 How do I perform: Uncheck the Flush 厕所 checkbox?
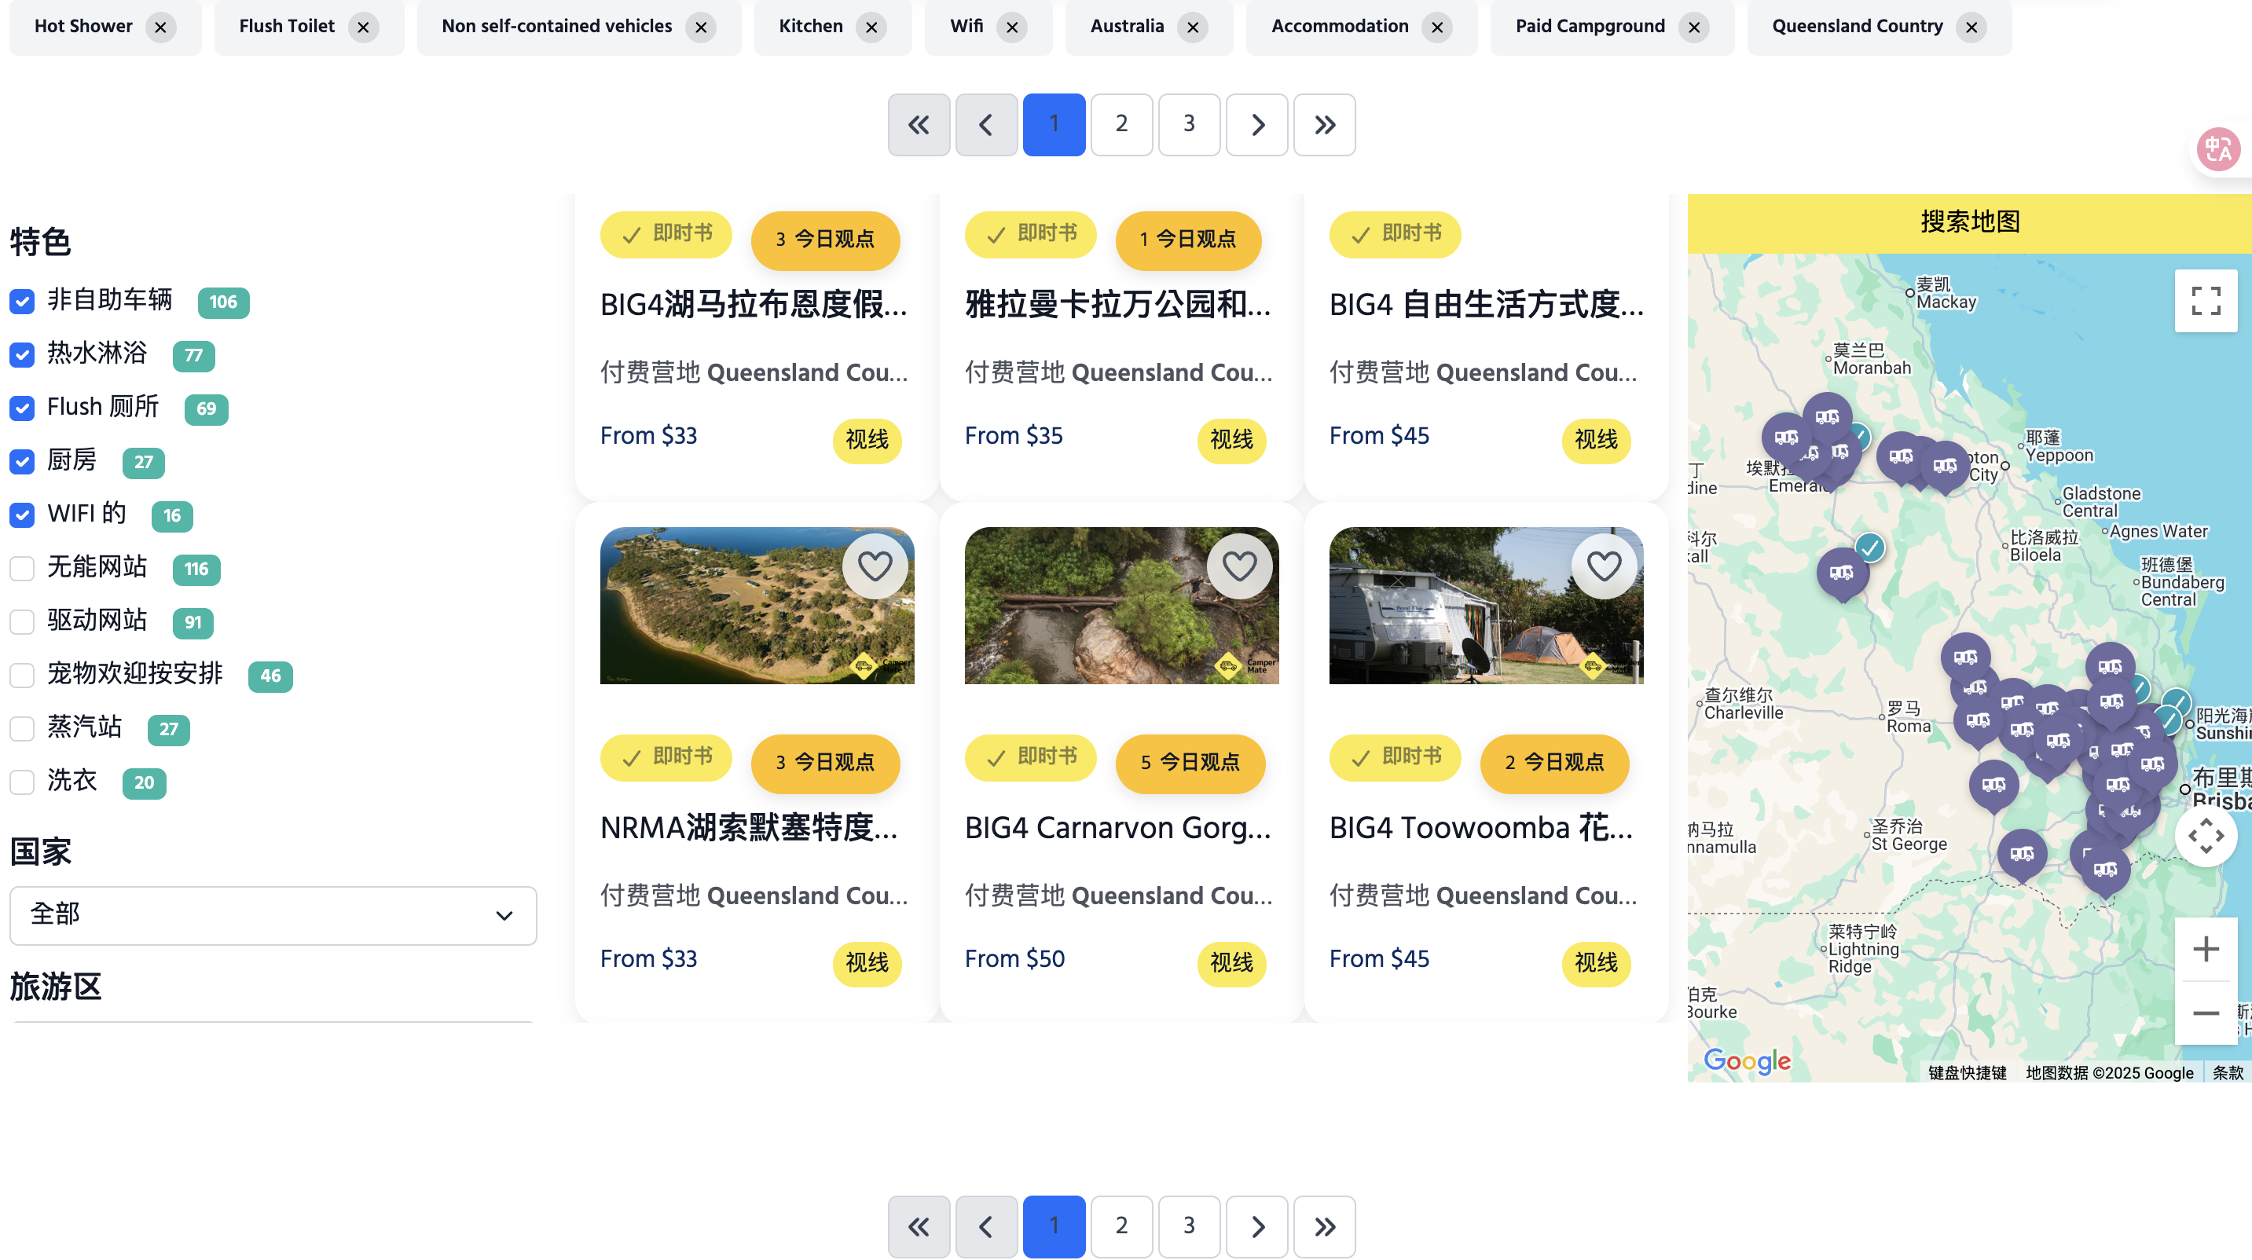[22, 408]
